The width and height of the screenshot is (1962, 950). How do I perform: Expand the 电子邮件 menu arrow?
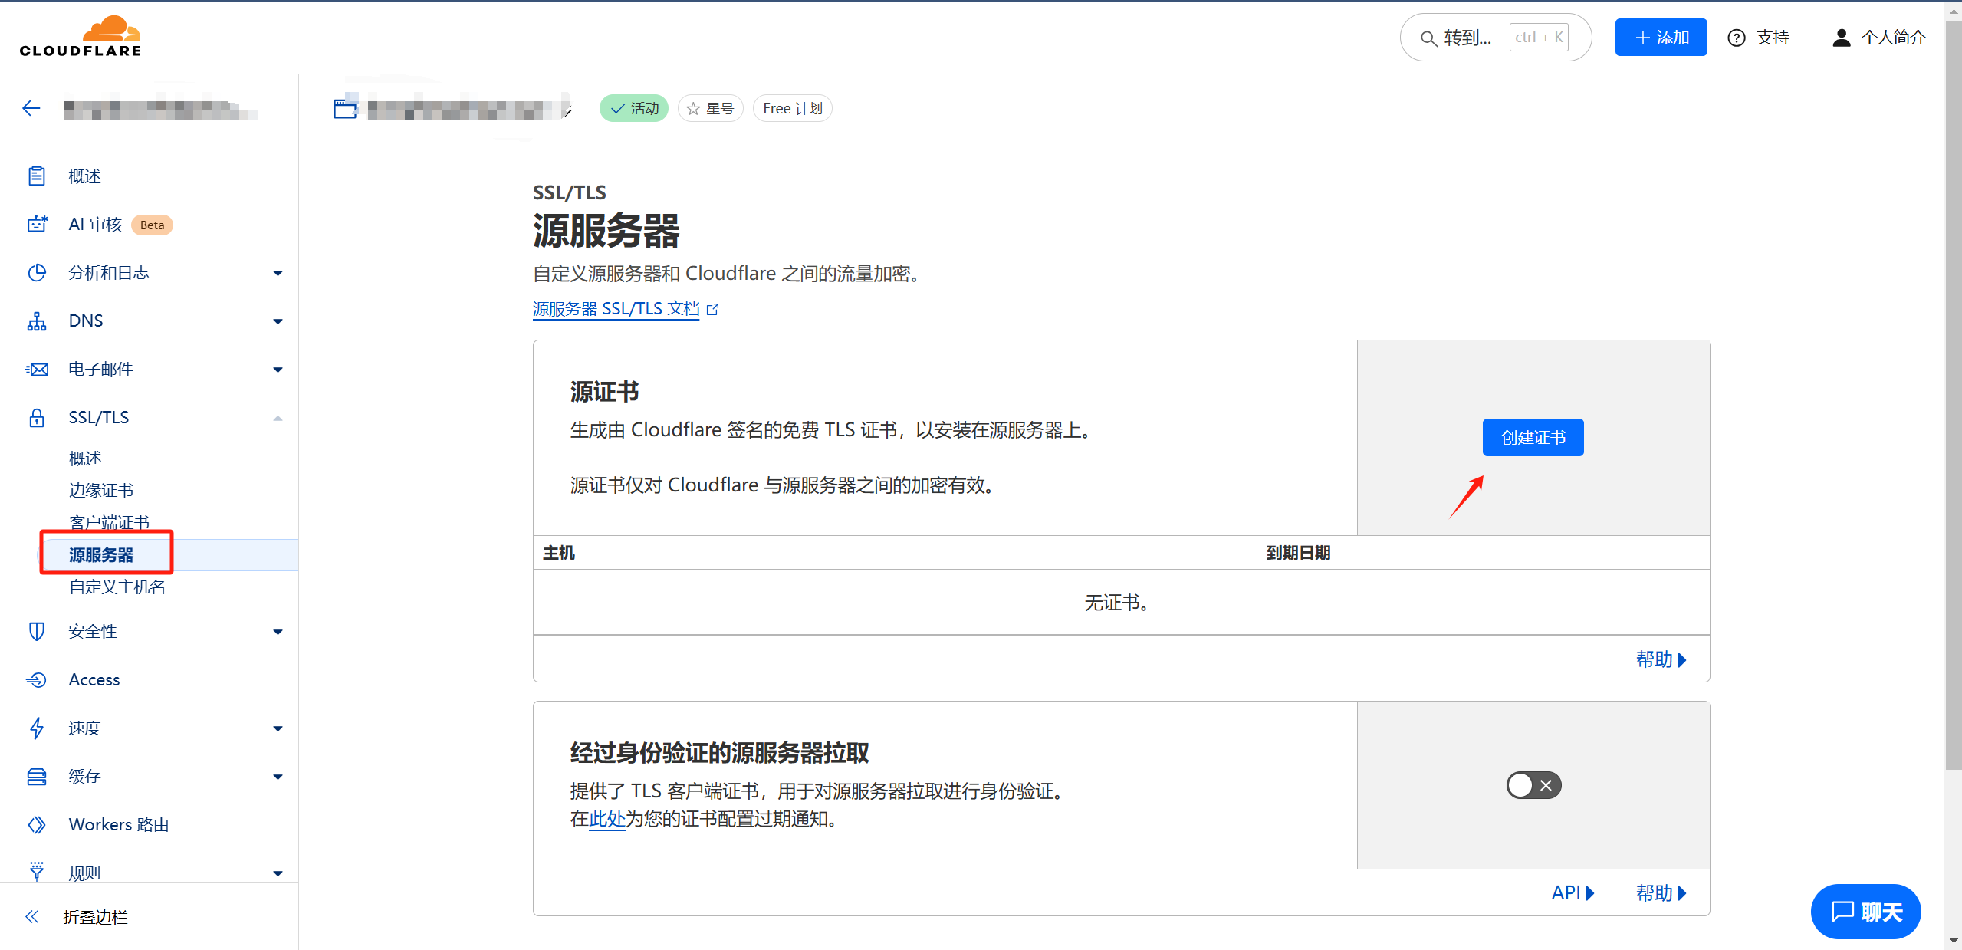[278, 370]
